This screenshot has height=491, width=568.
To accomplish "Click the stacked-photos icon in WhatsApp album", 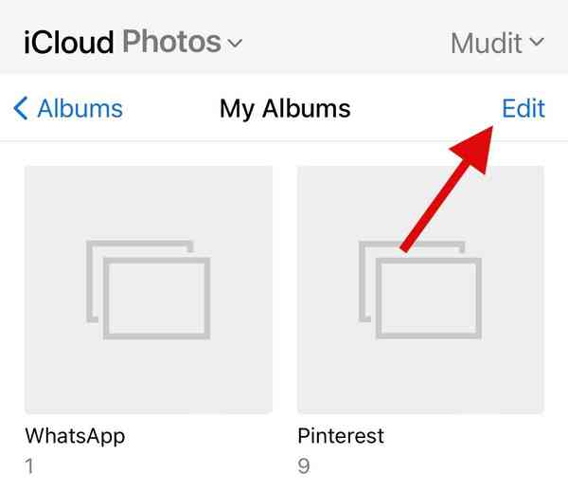I will click(x=148, y=289).
